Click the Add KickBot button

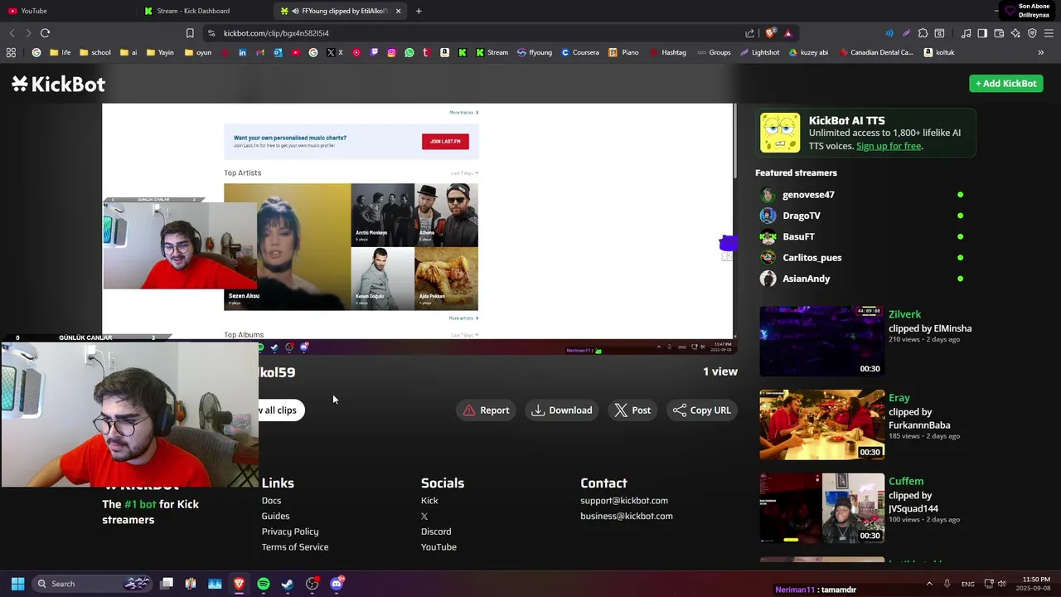[x=1005, y=84]
